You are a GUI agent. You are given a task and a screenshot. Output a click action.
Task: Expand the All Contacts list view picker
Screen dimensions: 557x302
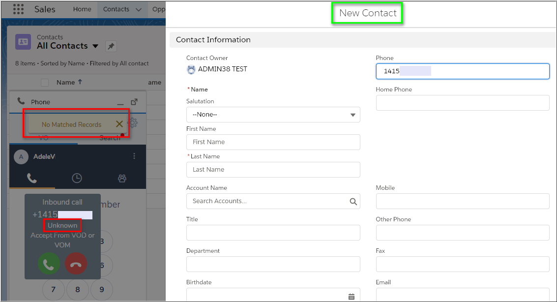point(95,46)
